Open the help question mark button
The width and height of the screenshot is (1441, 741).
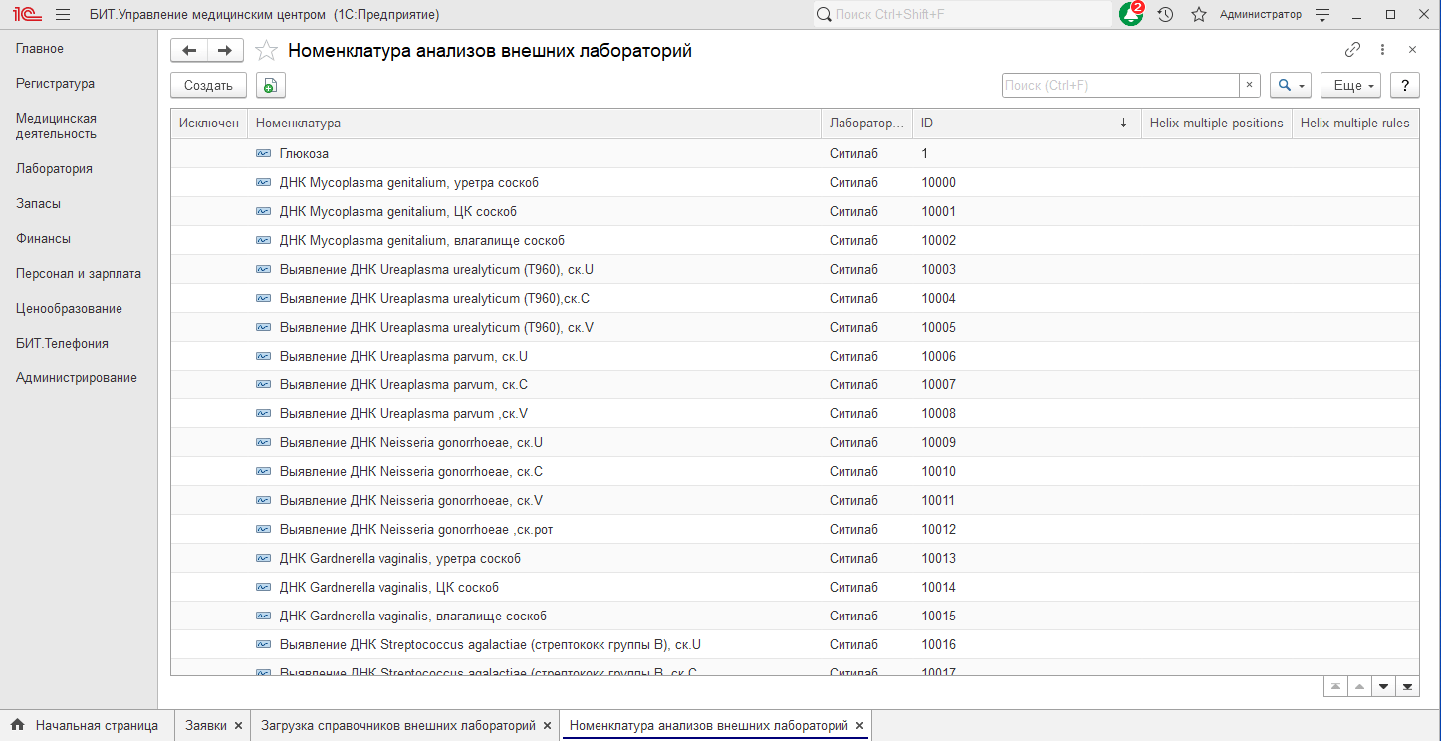(x=1404, y=86)
